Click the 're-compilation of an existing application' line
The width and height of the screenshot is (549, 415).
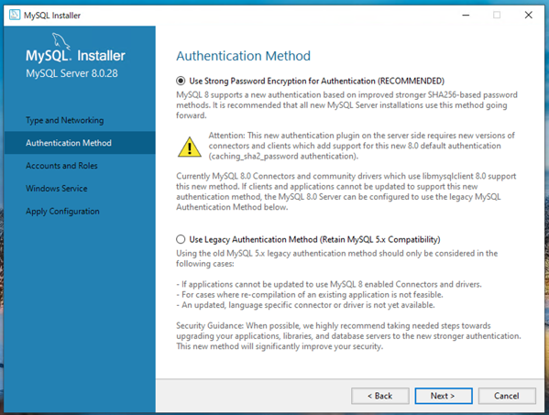[x=310, y=295]
